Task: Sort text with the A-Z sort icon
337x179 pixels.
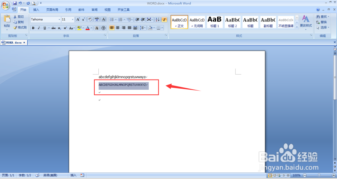Action: 157,19
